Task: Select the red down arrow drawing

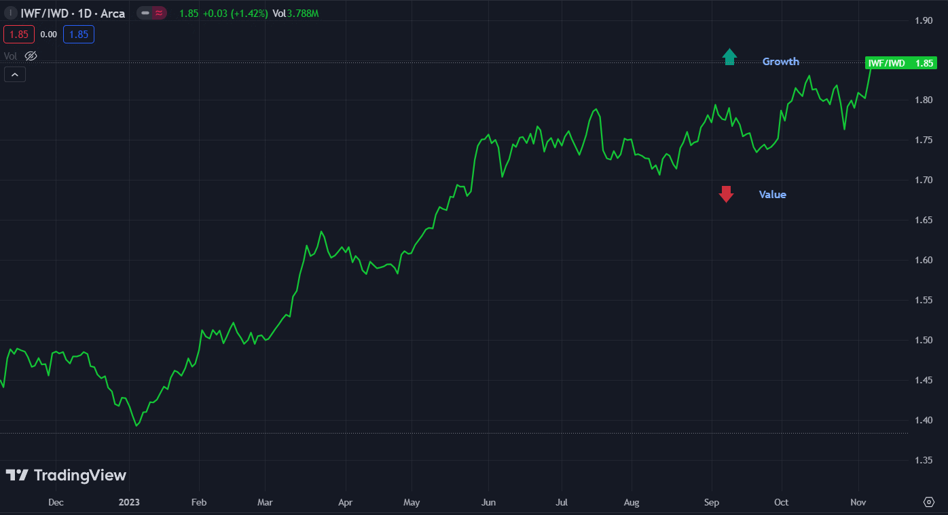Action: tap(727, 194)
